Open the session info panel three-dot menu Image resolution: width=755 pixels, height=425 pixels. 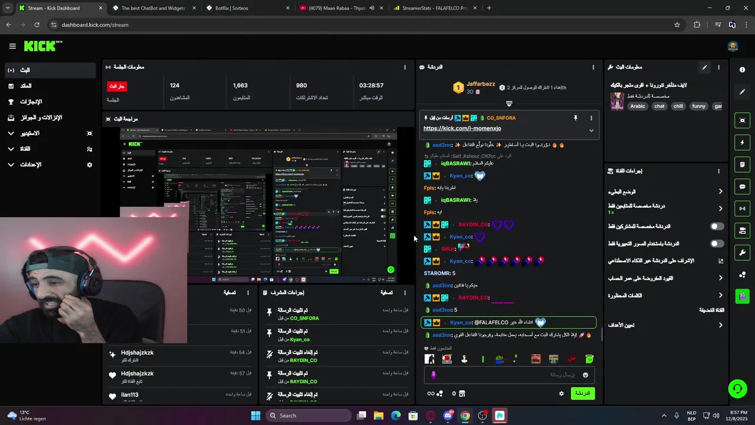[405, 67]
